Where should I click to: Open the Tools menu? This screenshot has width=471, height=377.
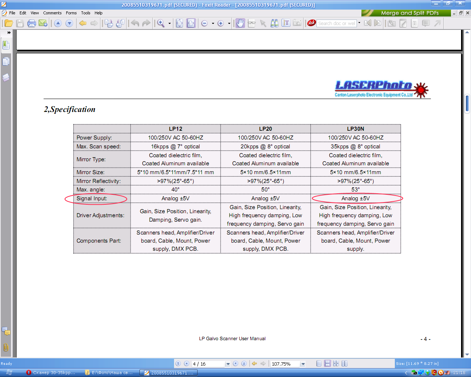coord(85,13)
